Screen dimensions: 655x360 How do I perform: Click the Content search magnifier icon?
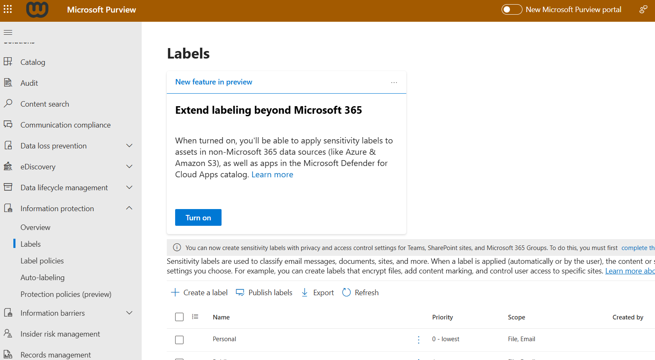pyautogui.click(x=8, y=103)
